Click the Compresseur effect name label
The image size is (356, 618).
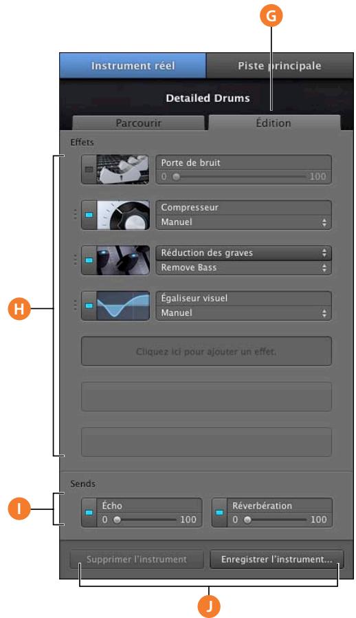(190, 207)
